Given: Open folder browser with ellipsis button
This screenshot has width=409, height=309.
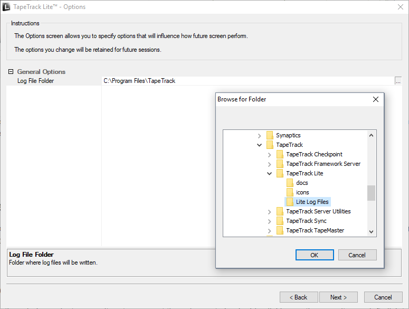Looking at the screenshot, I should coord(398,81).
